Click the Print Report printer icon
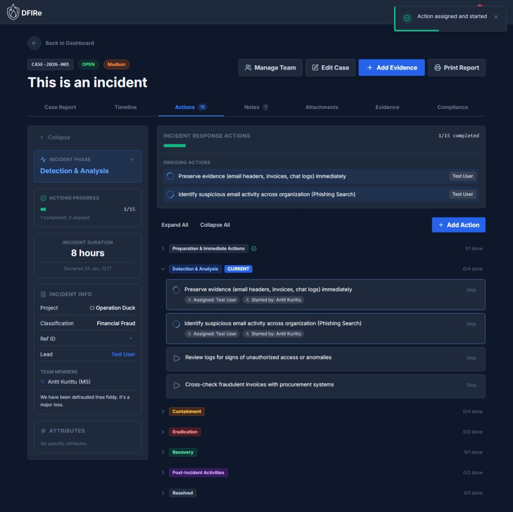This screenshot has height=512, width=513. 437,67
